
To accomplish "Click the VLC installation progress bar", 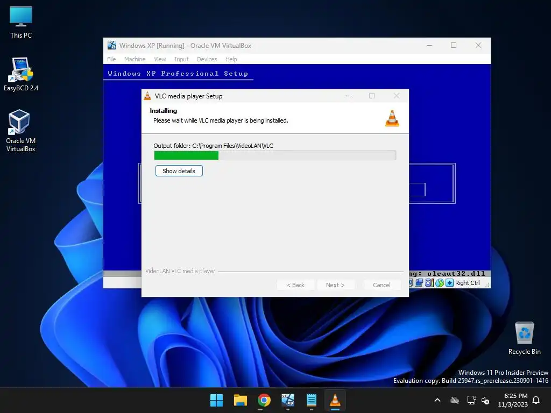I will pos(275,155).
